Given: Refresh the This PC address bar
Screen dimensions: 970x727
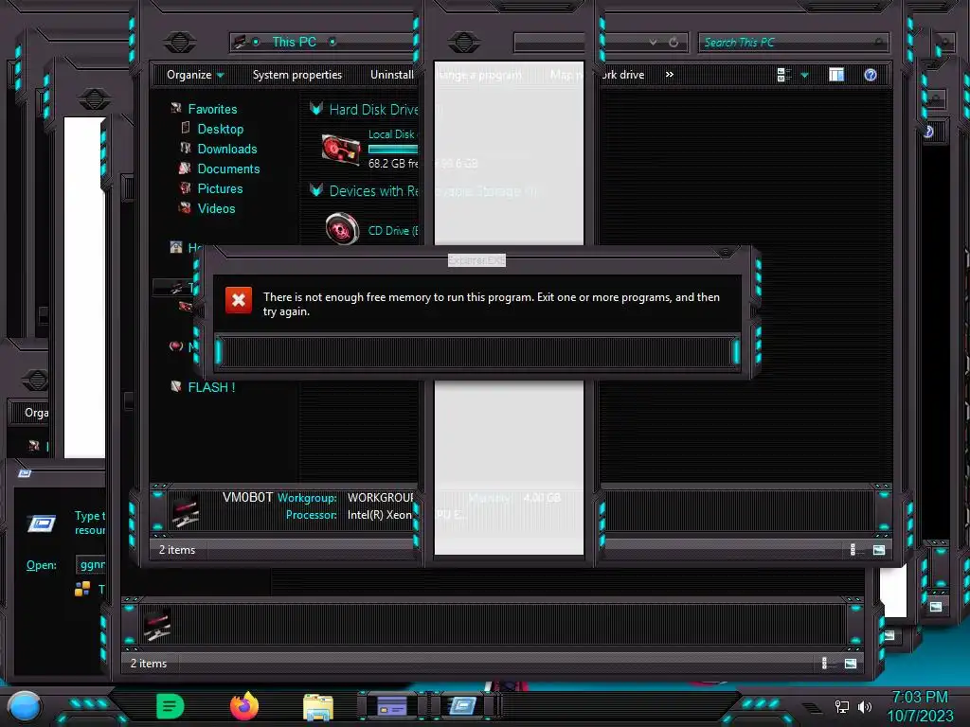Looking at the screenshot, I should pos(674,42).
